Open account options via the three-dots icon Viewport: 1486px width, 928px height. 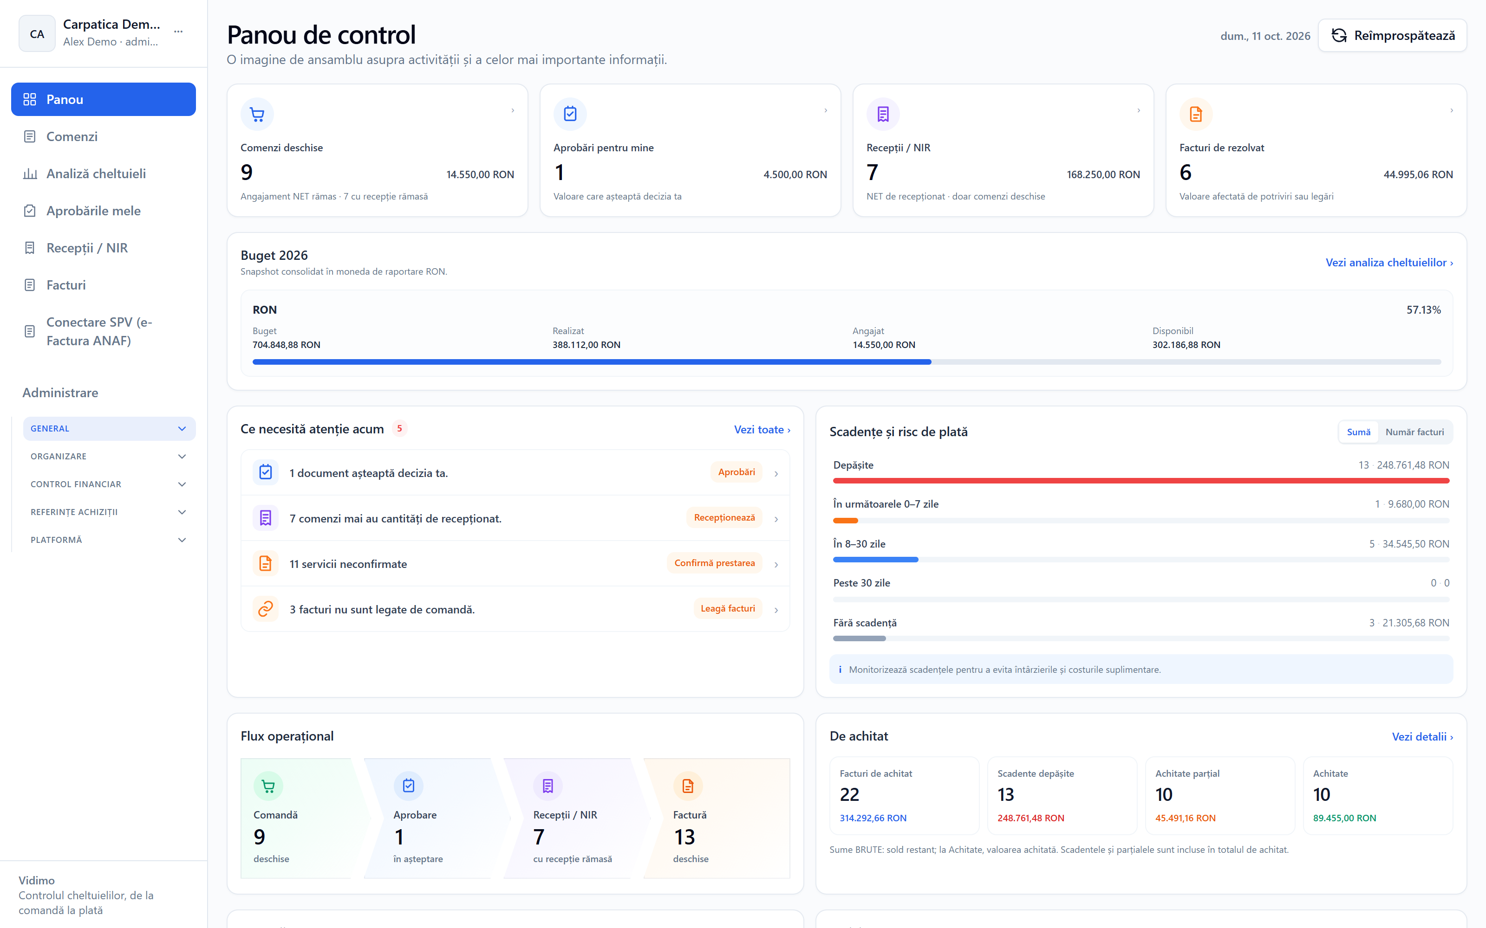tap(178, 32)
